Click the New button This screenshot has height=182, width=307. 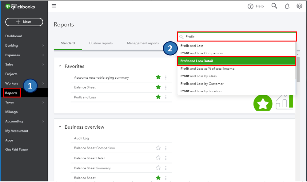(24, 22)
